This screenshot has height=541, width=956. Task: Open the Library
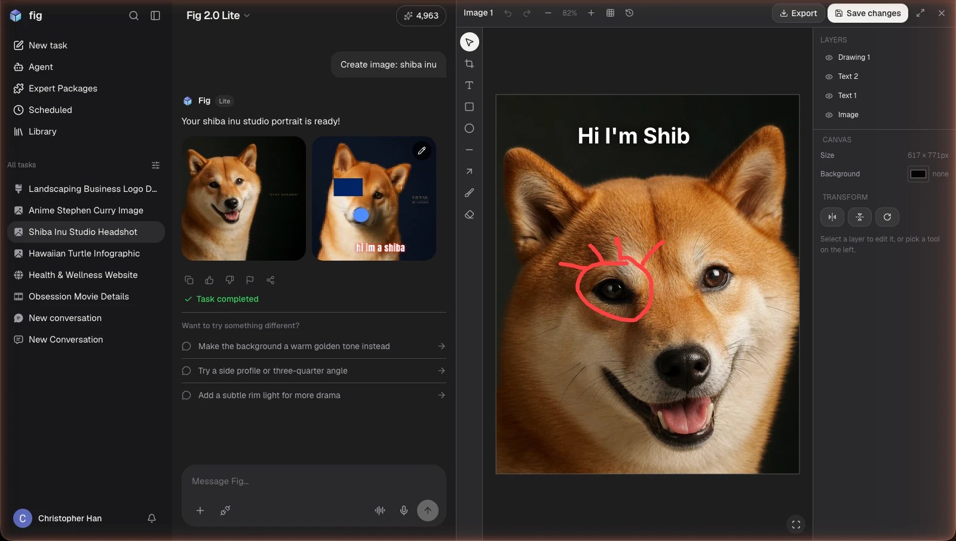point(86,132)
